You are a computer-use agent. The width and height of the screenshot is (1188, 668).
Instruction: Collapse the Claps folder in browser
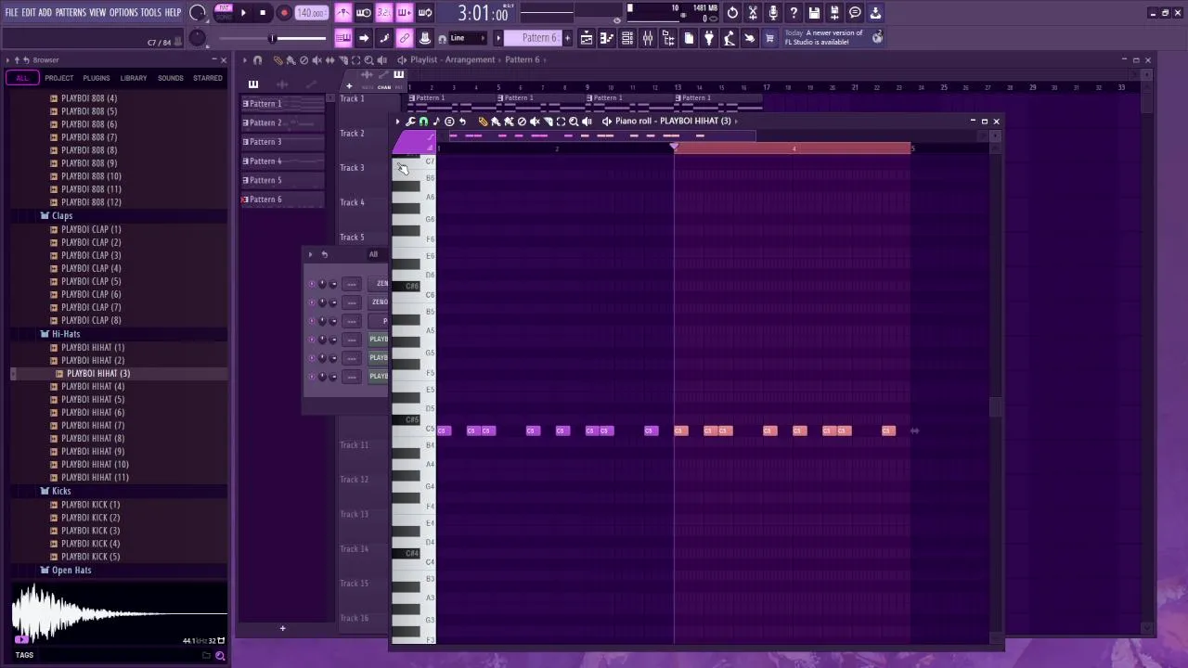tap(61, 216)
